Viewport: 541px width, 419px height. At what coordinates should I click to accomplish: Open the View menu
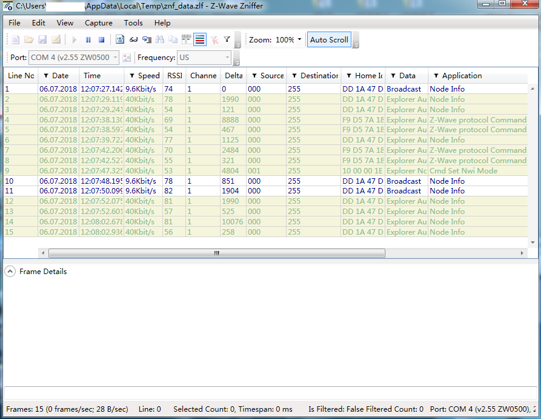tap(65, 23)
